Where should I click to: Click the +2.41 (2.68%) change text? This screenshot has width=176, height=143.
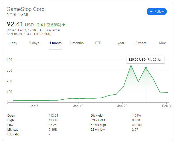click(x=48, y=25)
